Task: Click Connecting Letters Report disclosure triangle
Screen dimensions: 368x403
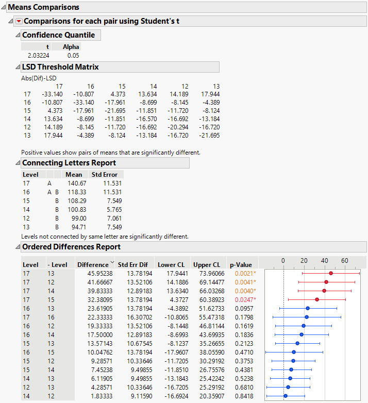Action: tap(18, 163)
